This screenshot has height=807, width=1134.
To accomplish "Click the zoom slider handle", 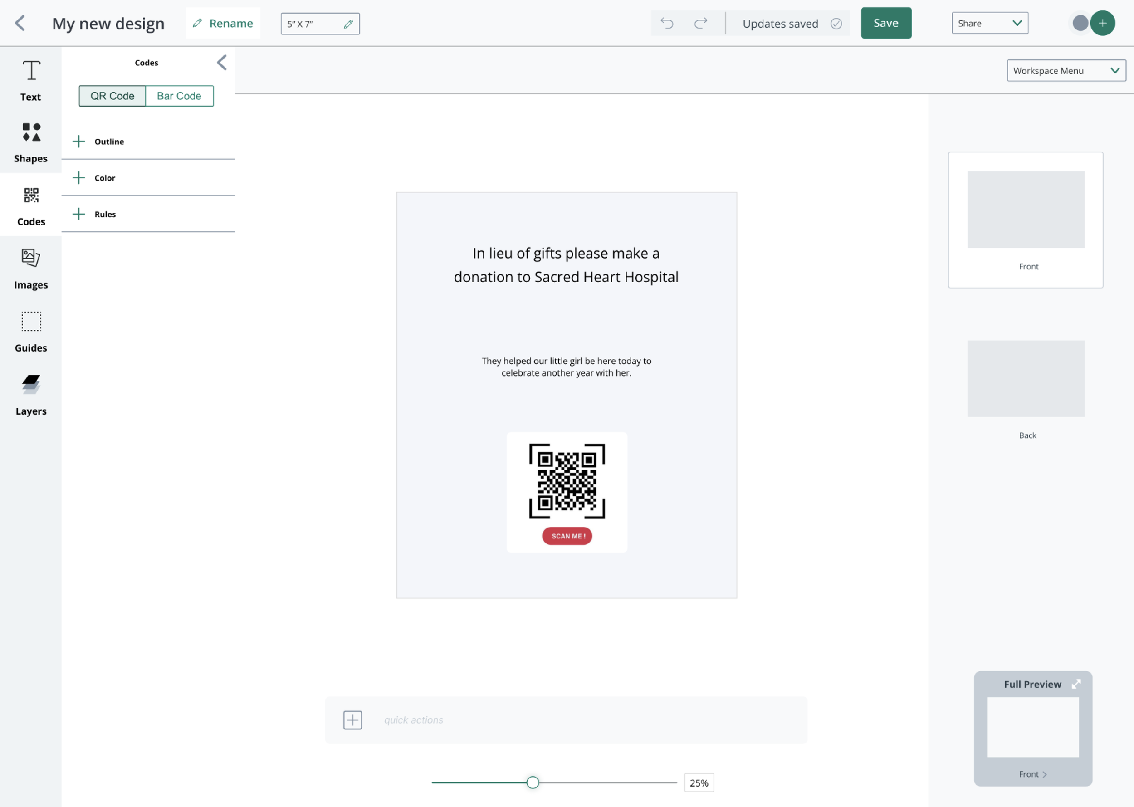I will tap(533, 782).
